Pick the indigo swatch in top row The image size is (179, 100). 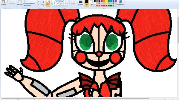click(x=114, y=1)
